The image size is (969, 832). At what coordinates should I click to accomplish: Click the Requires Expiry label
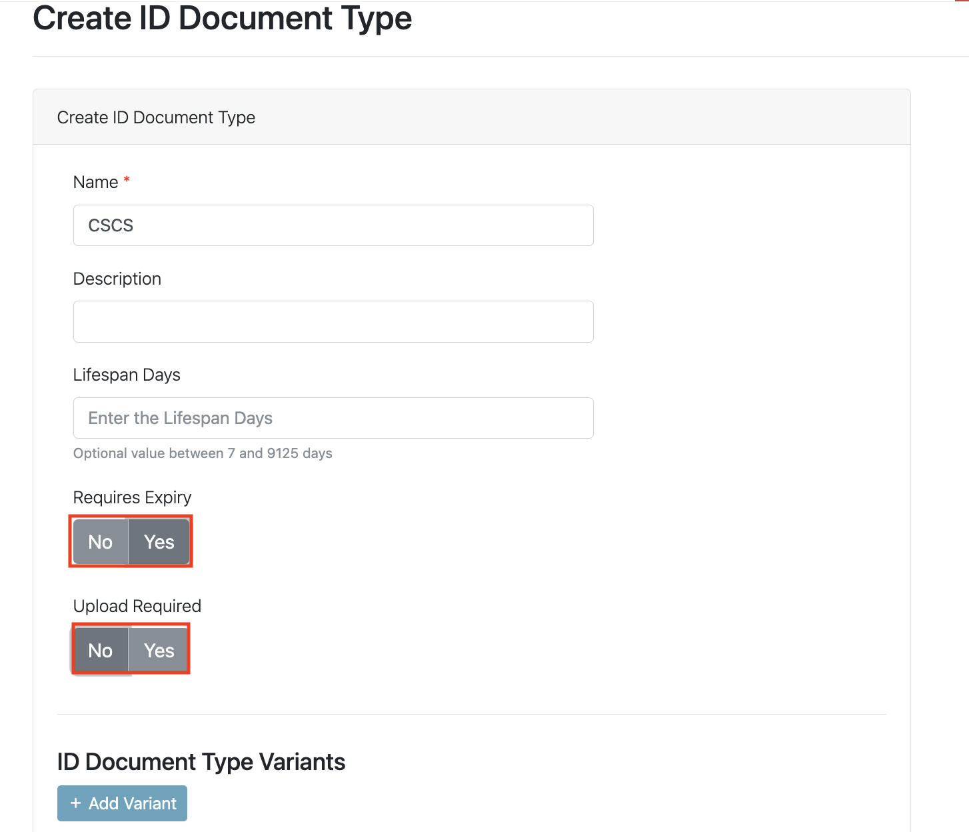coord(132,497)
